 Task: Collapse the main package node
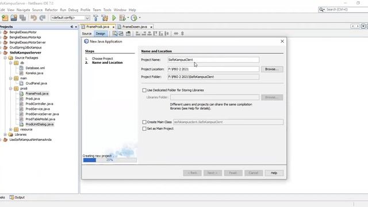click(x=10, y=78)
